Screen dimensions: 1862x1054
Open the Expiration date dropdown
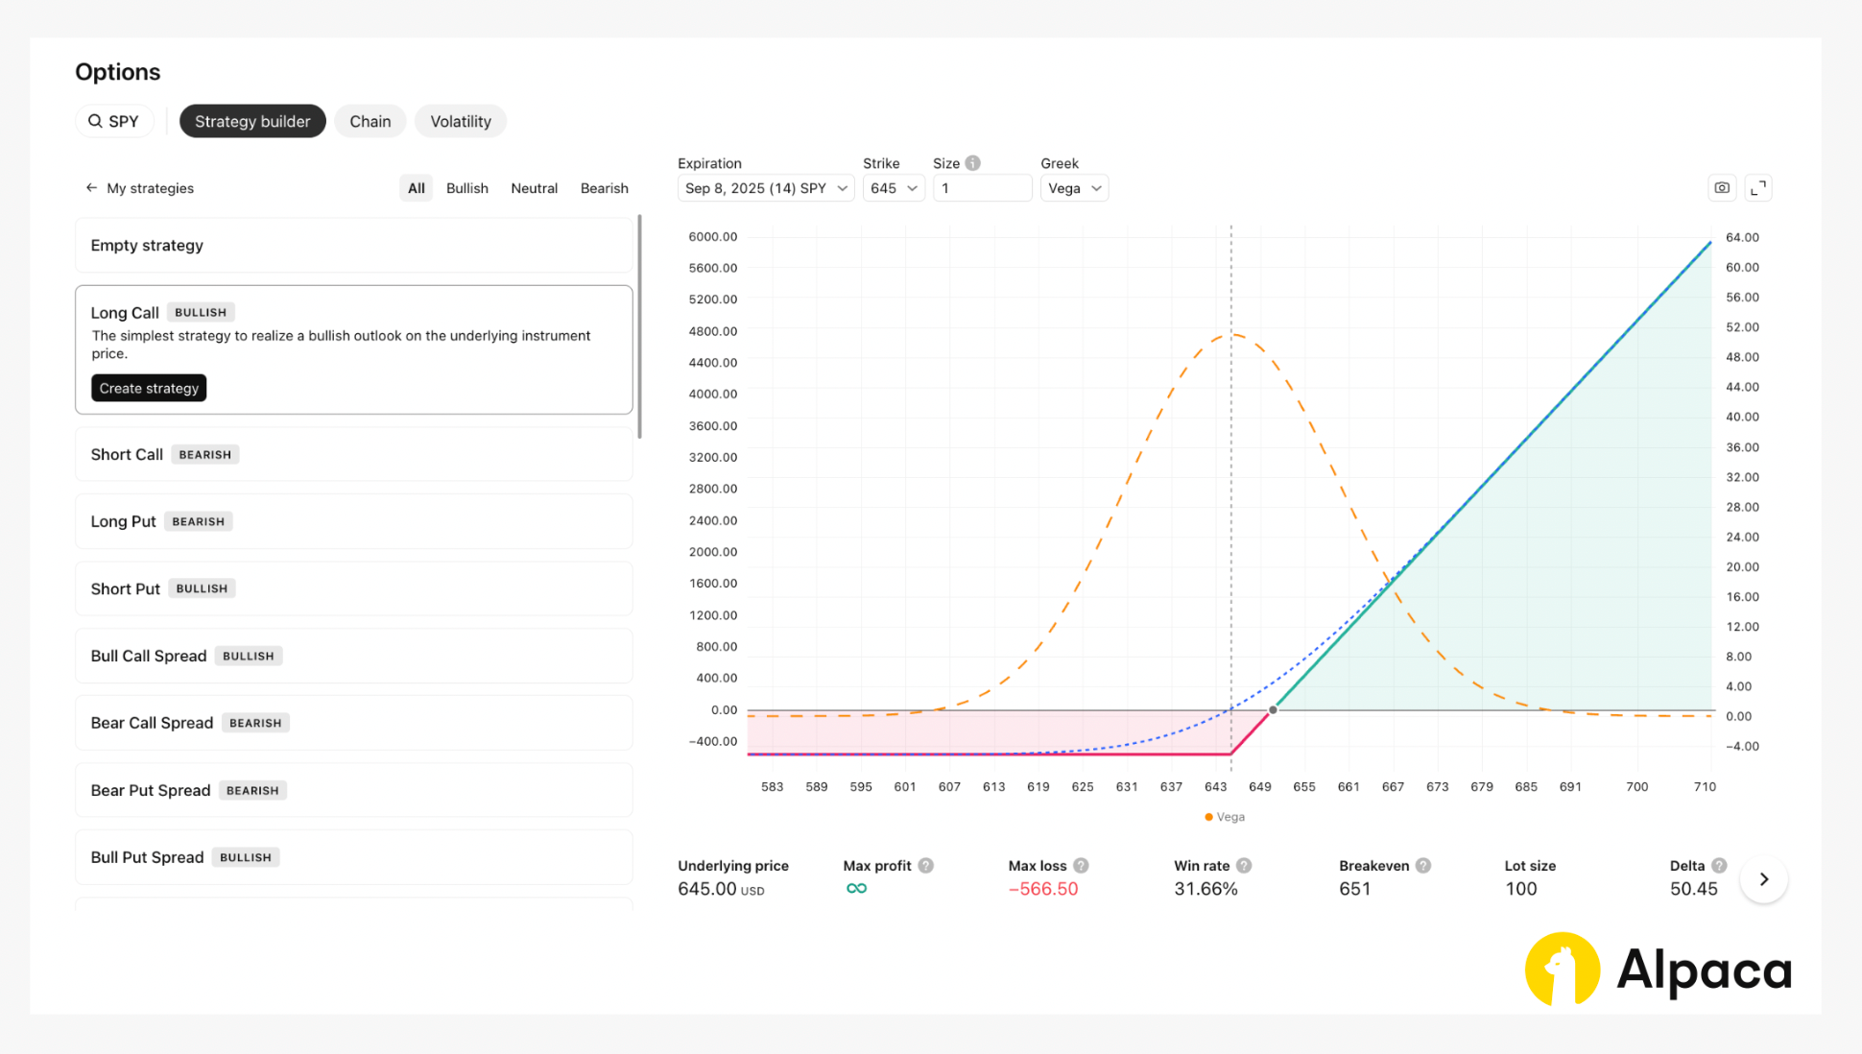765,188
